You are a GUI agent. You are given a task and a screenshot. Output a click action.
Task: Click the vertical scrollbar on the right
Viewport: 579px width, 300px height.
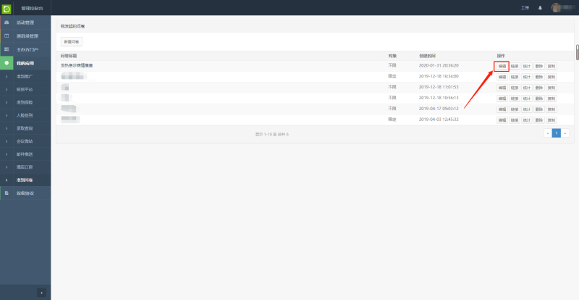pos(577,52)
